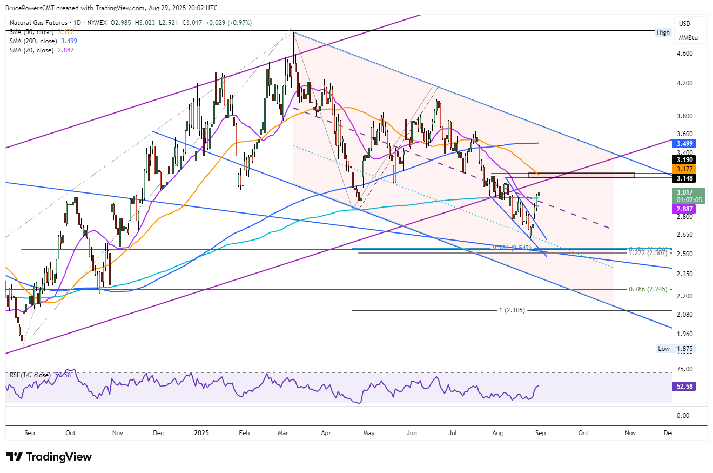Click the 0.786 (2.245) Fibonacci label
713x473 pixels.
pos(649,289)
